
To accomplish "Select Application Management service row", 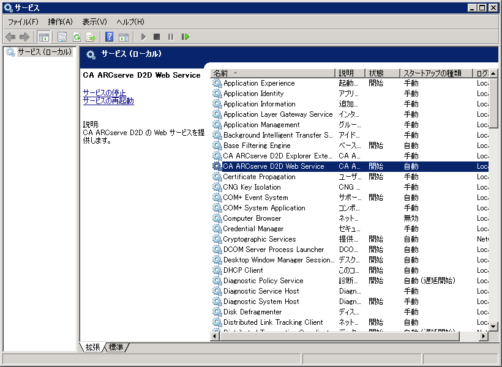I will click(x=350, y=125).
